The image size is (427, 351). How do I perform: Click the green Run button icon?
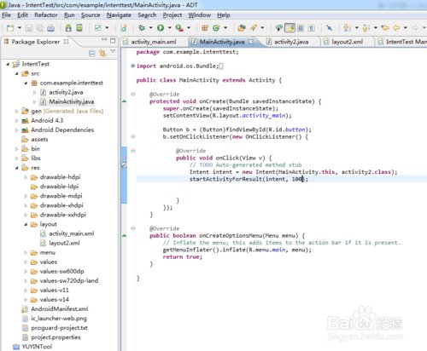click(x=161, y=27)
